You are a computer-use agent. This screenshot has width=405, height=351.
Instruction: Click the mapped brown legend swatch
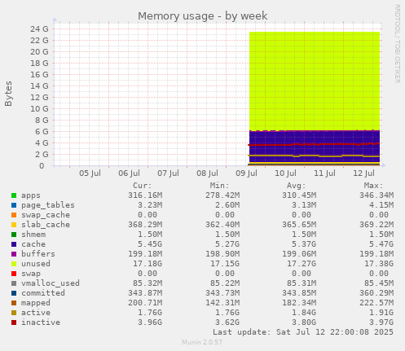tap(14, 303)
